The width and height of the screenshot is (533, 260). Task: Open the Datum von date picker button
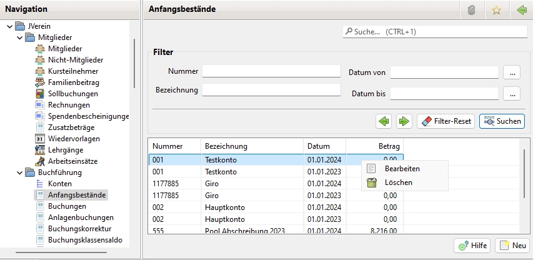(512, 72)
